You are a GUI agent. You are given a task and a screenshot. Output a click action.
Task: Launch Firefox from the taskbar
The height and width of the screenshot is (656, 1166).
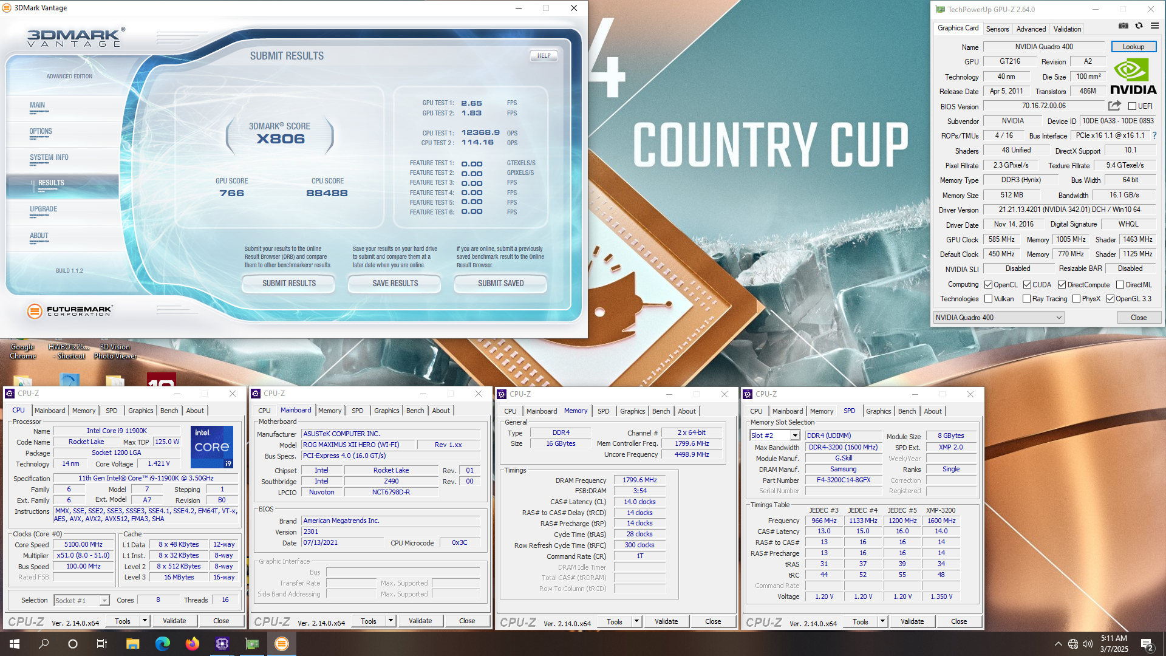[x=193, y=644]
